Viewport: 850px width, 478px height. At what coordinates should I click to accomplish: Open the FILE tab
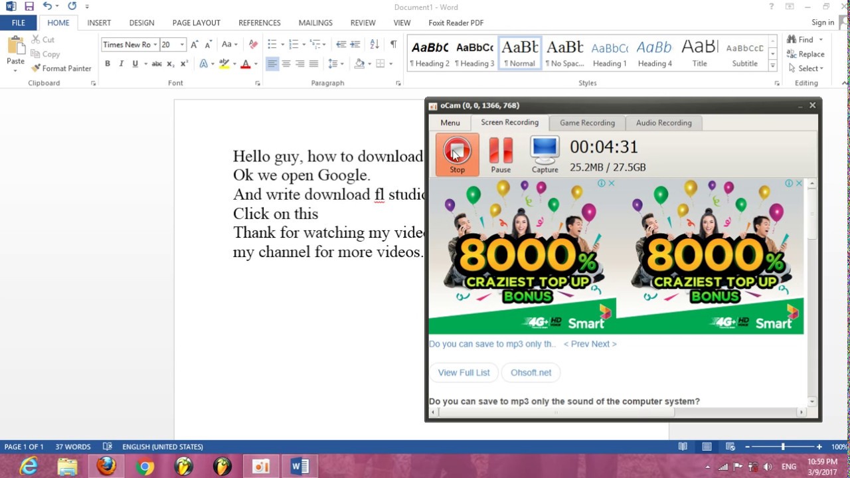18,23
